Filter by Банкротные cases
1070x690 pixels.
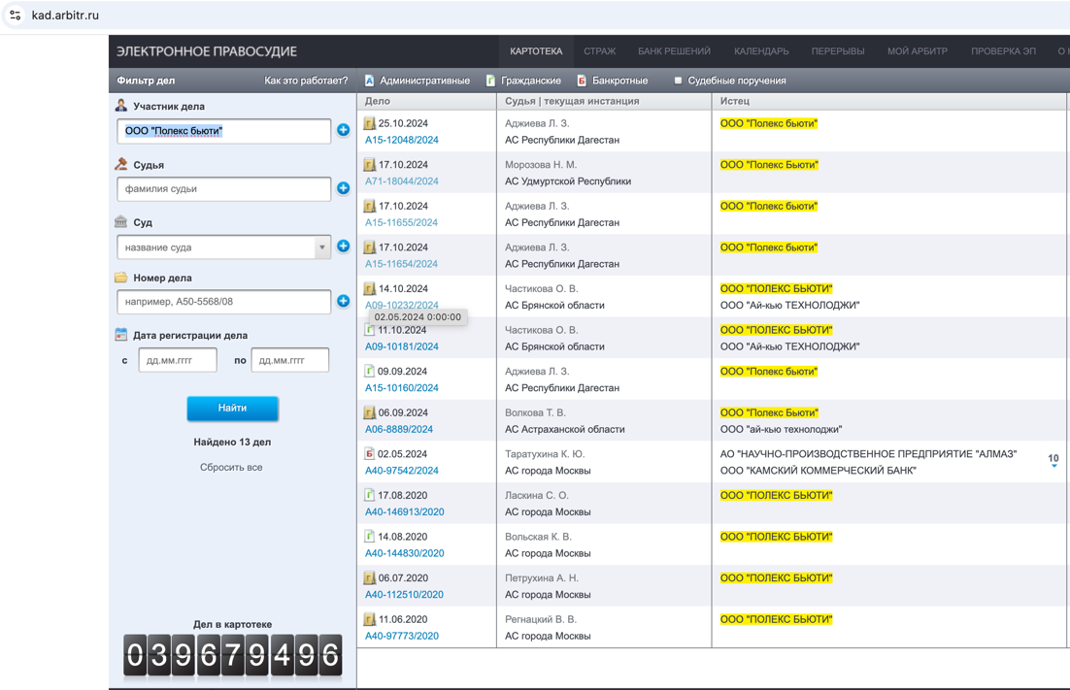click(x=612, y=81)
